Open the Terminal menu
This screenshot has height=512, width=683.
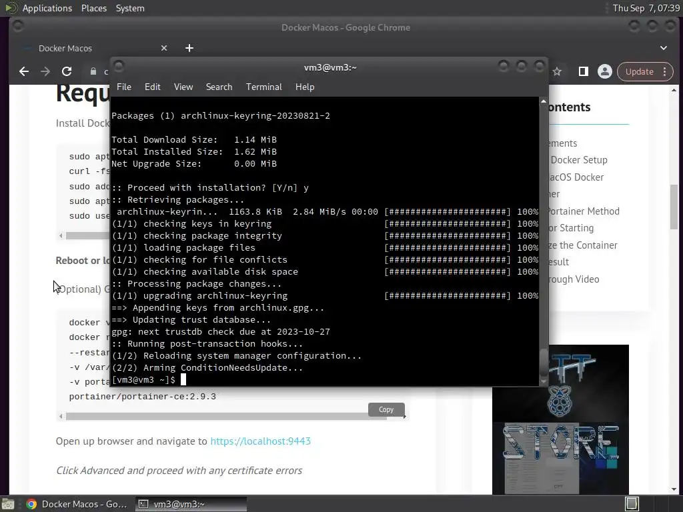tap(264, 87)
